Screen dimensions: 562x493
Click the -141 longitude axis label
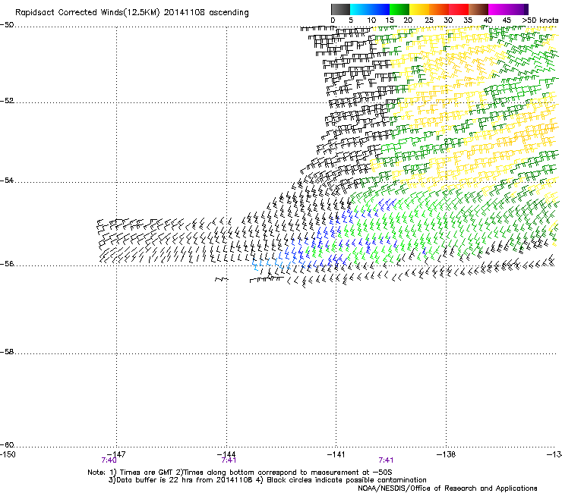click(336, 454)
